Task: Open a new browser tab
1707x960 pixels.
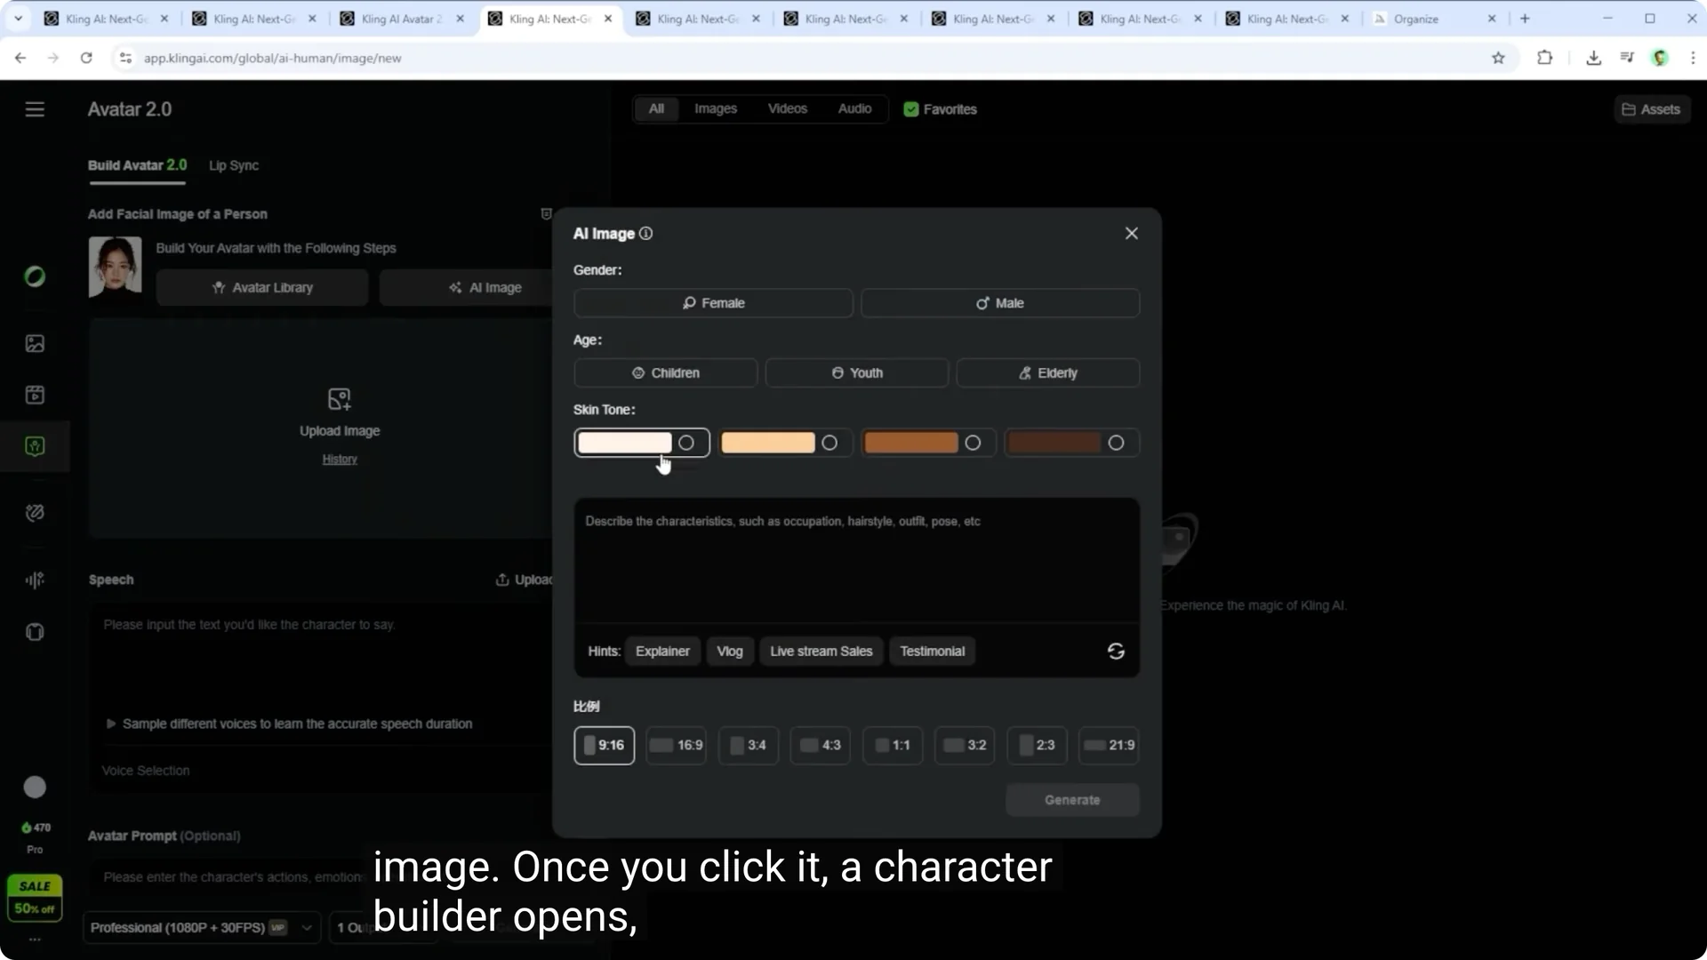Action: coord(1525,19)
